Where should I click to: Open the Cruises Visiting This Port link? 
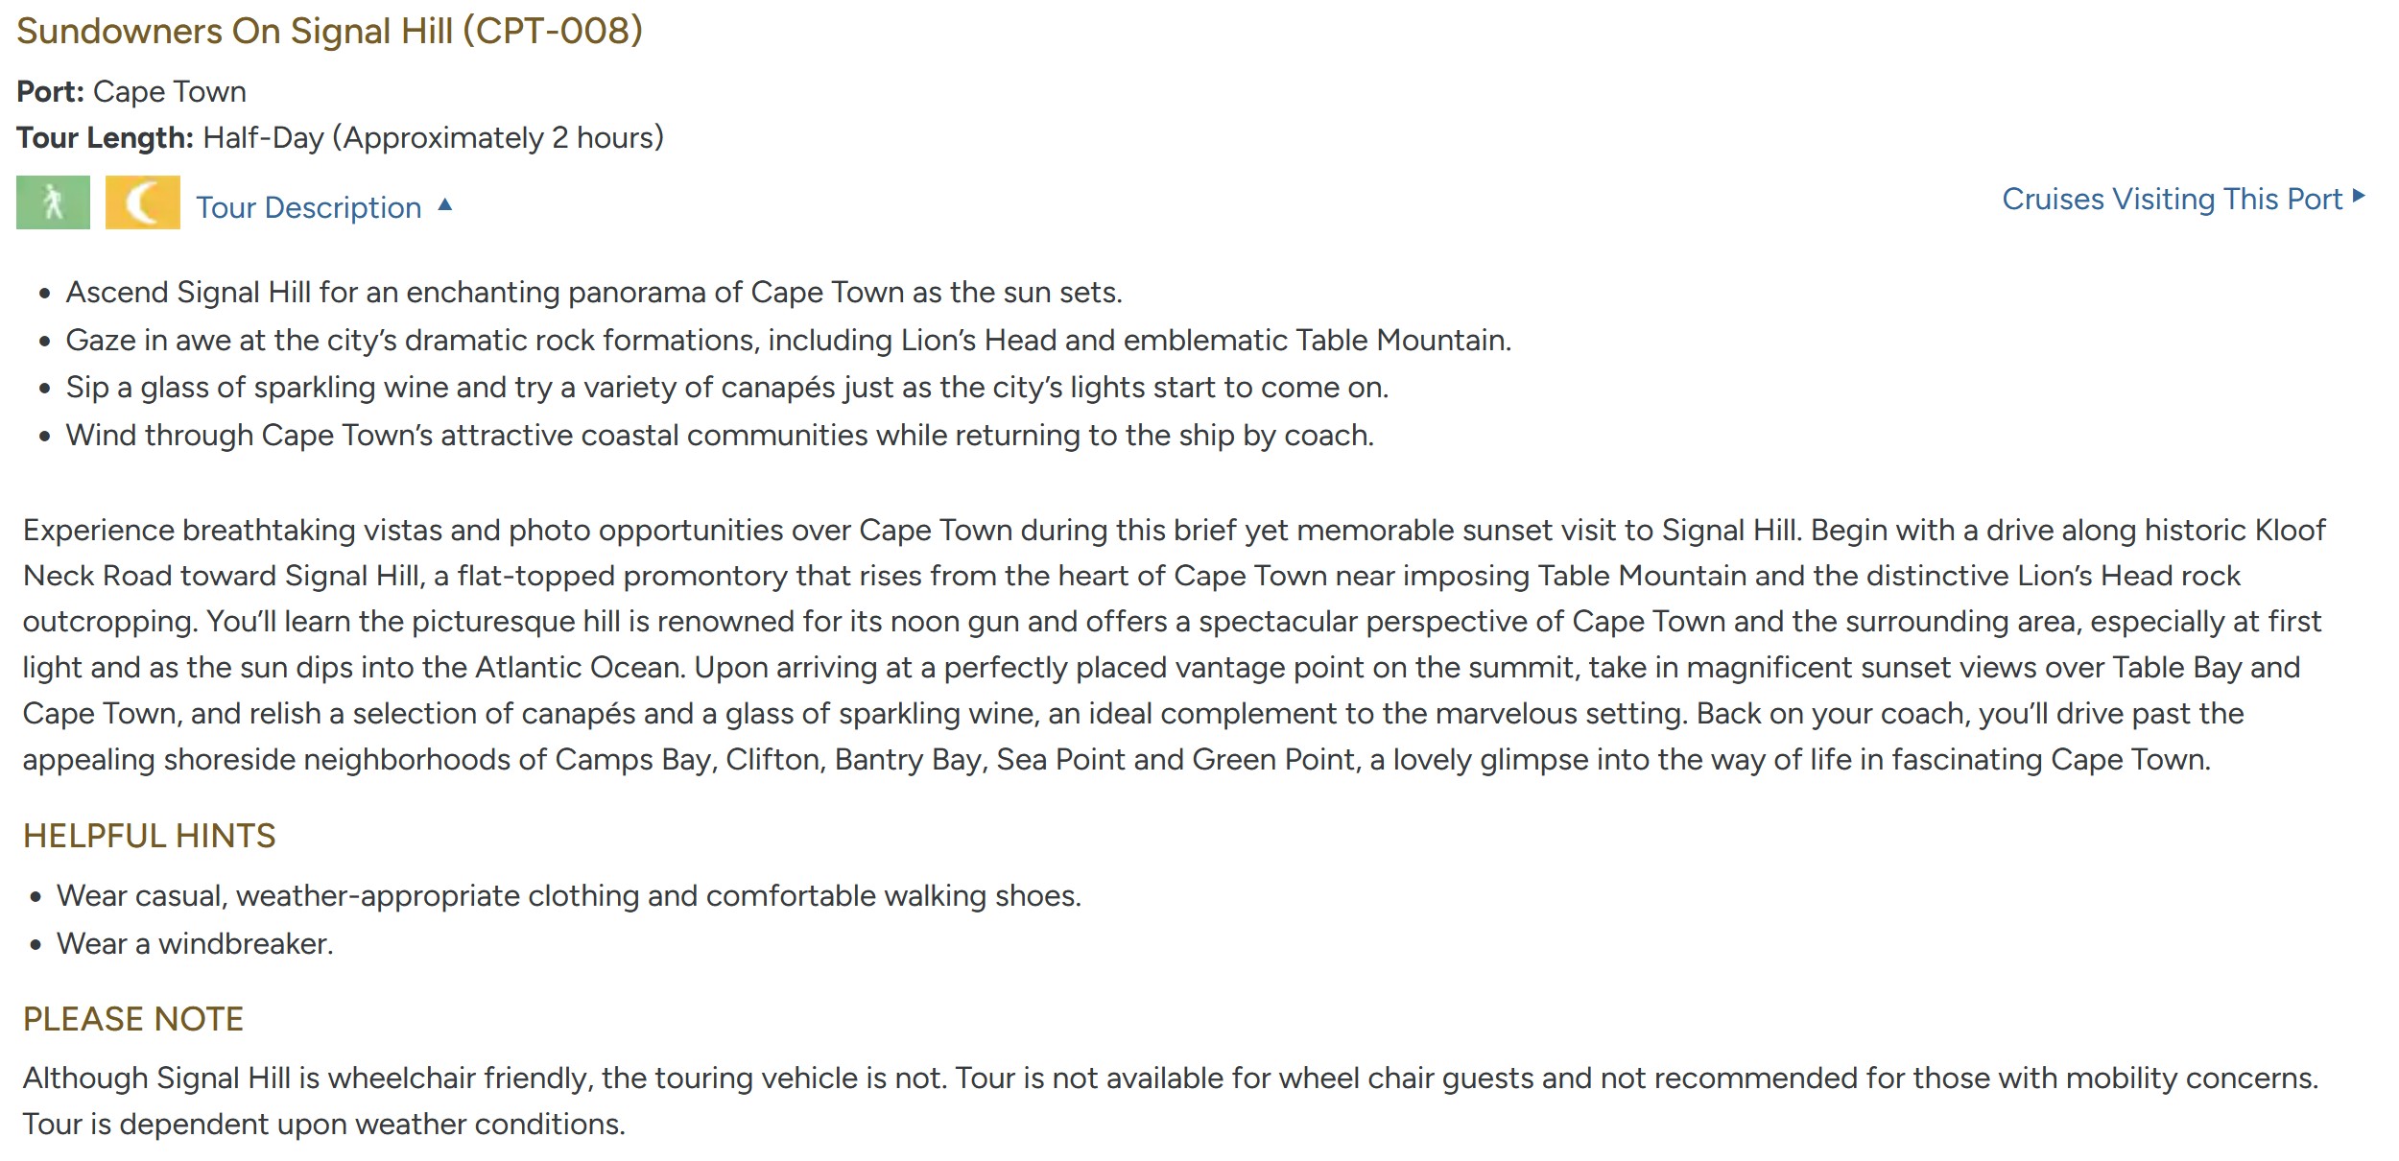(x=2172, y=199)
